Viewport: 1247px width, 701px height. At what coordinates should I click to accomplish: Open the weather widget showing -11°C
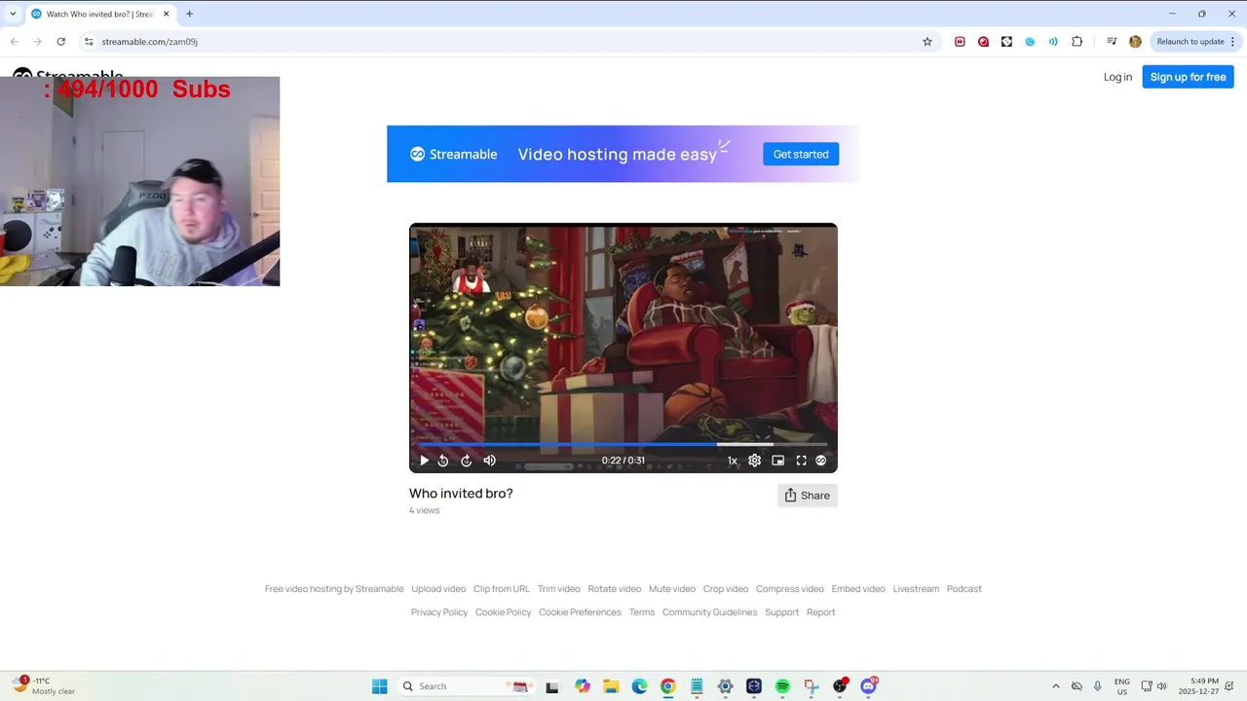(x=45, y=686)
